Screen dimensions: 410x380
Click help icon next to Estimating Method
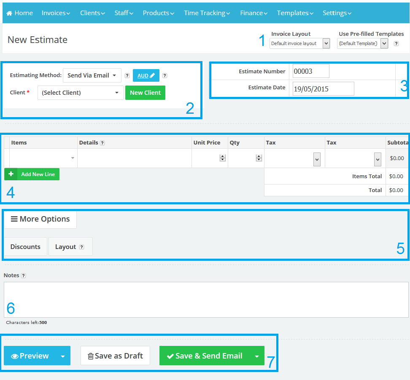pos(127,76)
